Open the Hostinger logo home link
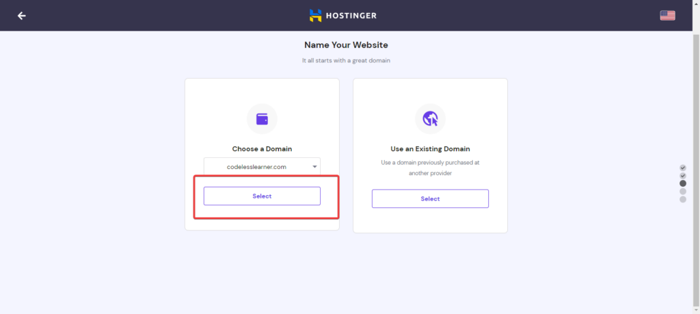This screenshot has width=700, height=314. coord(343,16)
